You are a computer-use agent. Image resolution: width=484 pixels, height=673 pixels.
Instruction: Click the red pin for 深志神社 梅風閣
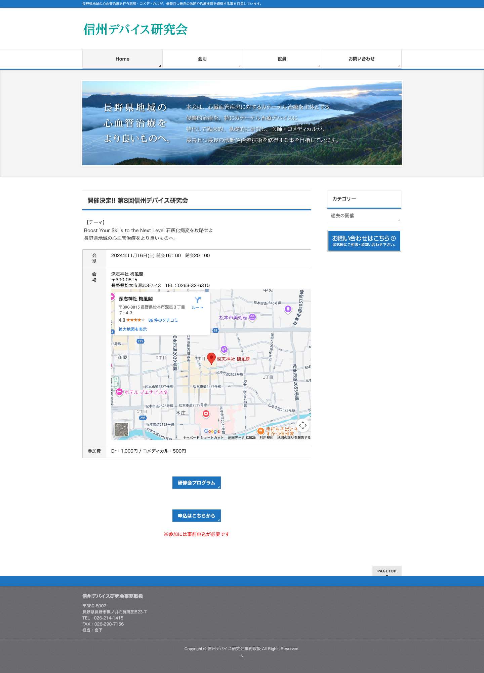point(211,359)
